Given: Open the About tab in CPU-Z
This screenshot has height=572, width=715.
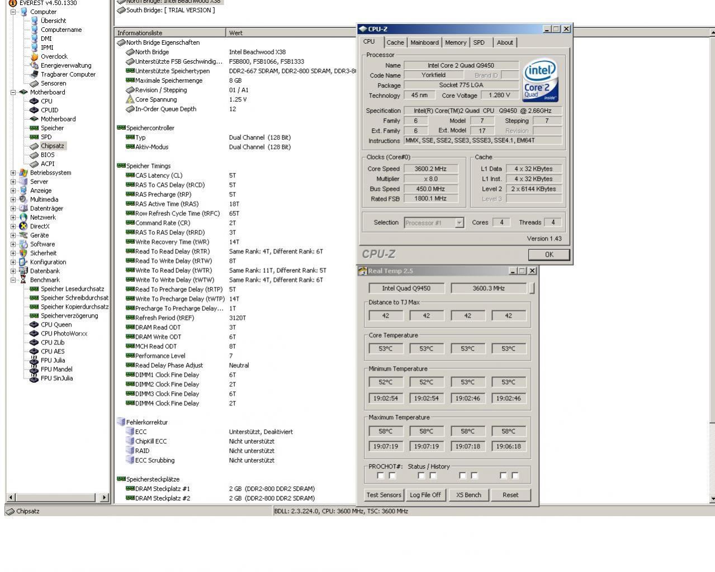Looking at the screenshot, I should [505, 42].
